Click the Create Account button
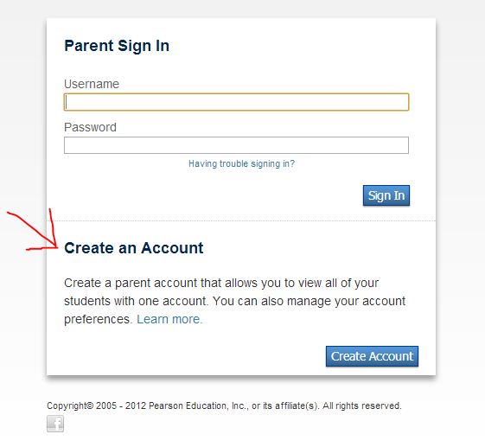 click(372, 356)
